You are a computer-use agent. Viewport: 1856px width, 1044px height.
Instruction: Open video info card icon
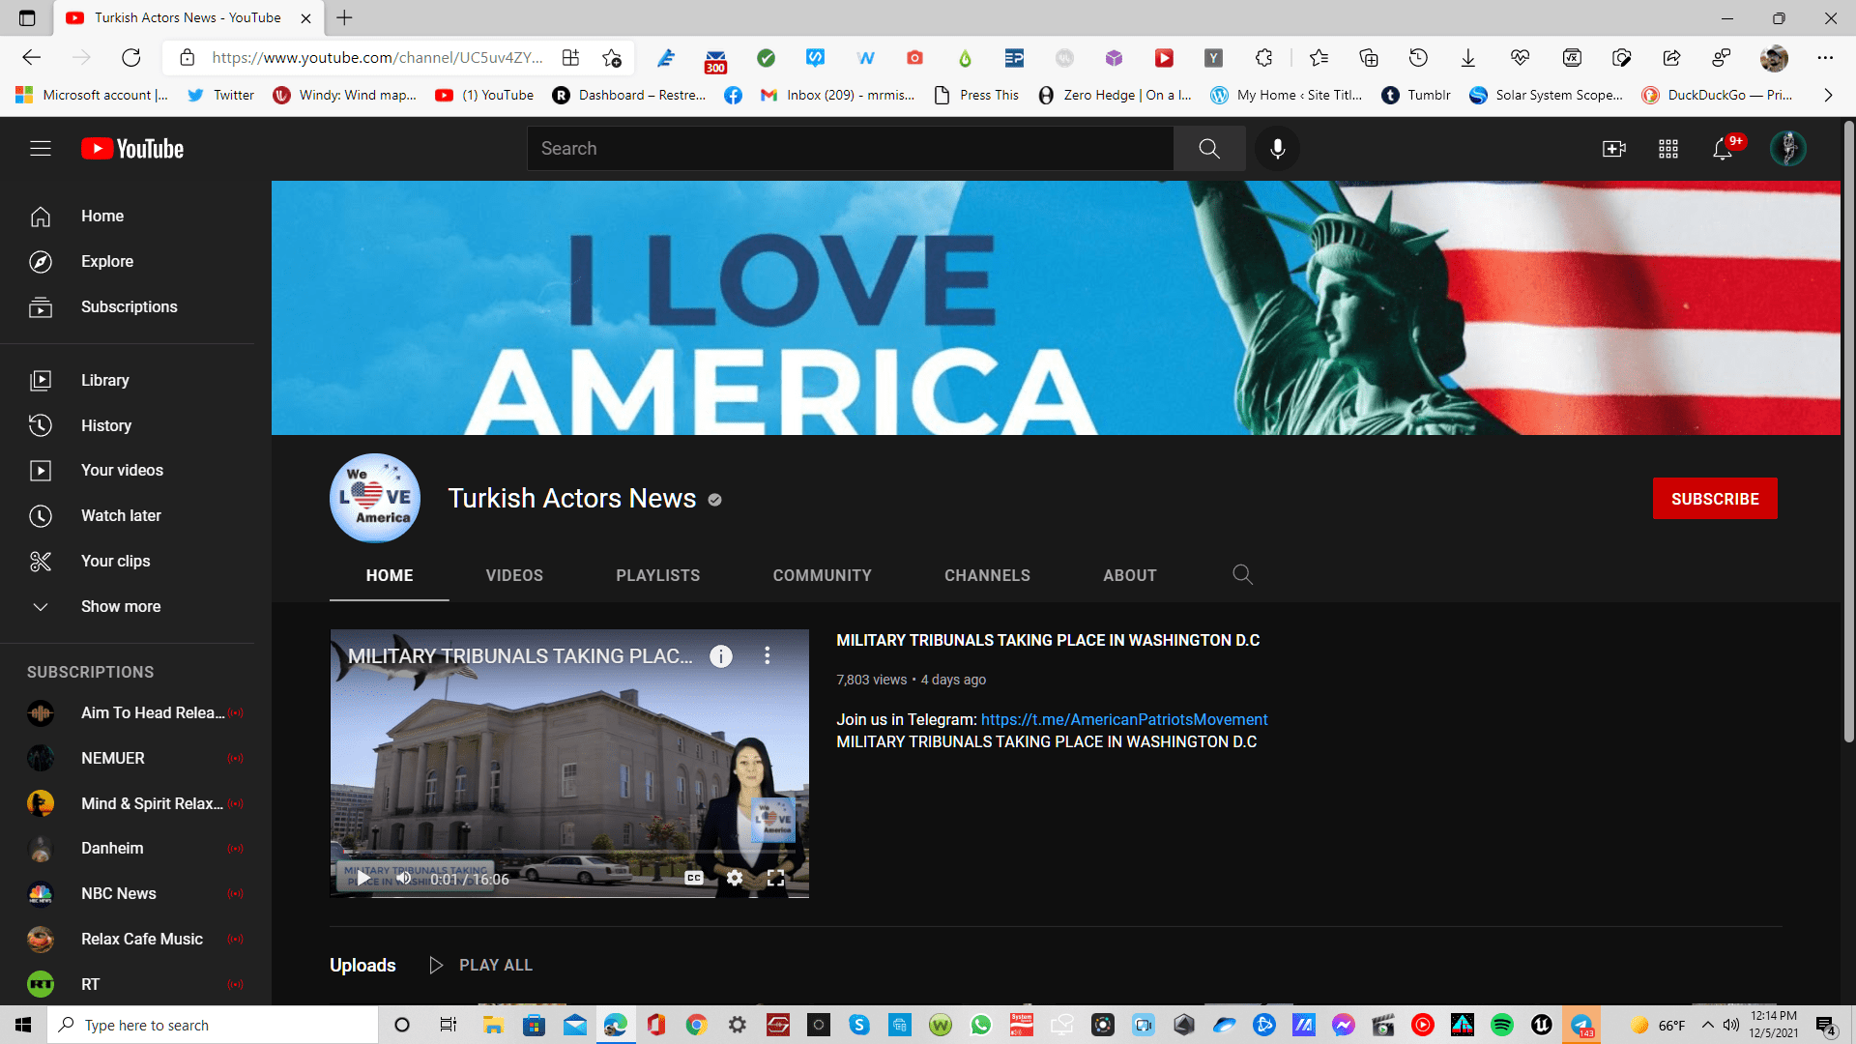[721, 656]
